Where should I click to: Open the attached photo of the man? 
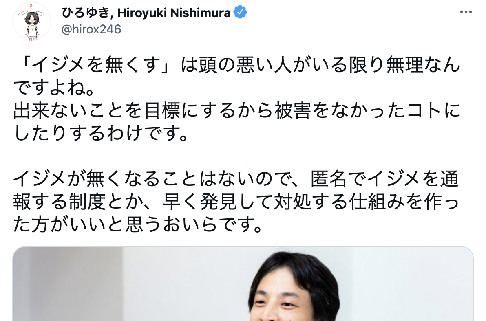[x=243, y=284]
